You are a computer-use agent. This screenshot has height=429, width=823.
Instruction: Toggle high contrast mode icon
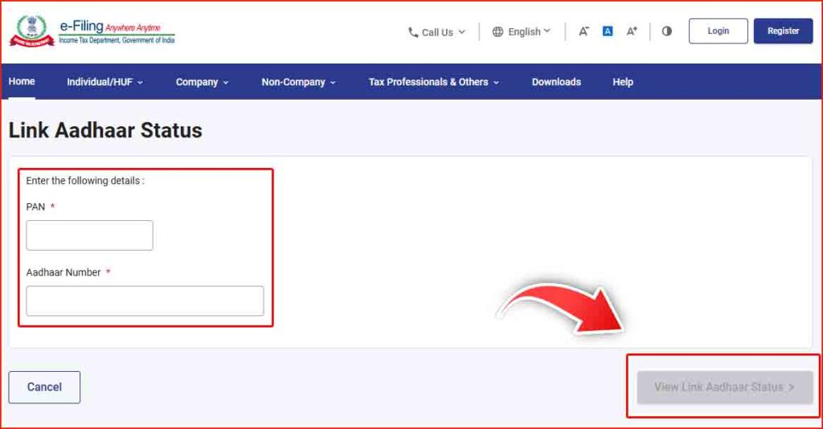(x=666, y=31)
